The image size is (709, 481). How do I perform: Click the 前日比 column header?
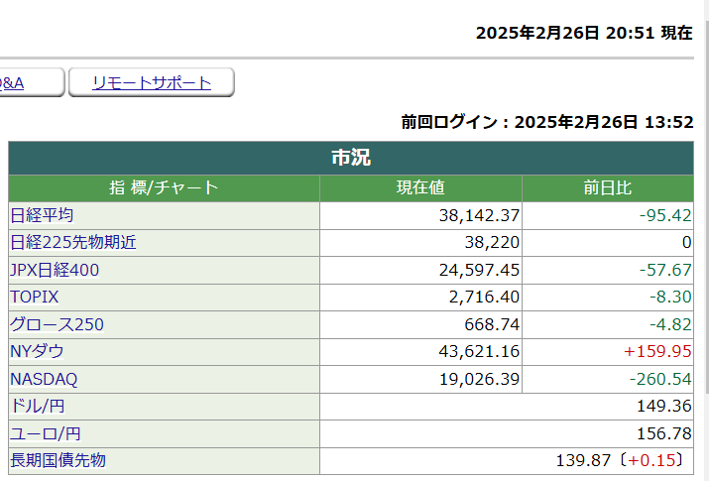pos(608,188)
